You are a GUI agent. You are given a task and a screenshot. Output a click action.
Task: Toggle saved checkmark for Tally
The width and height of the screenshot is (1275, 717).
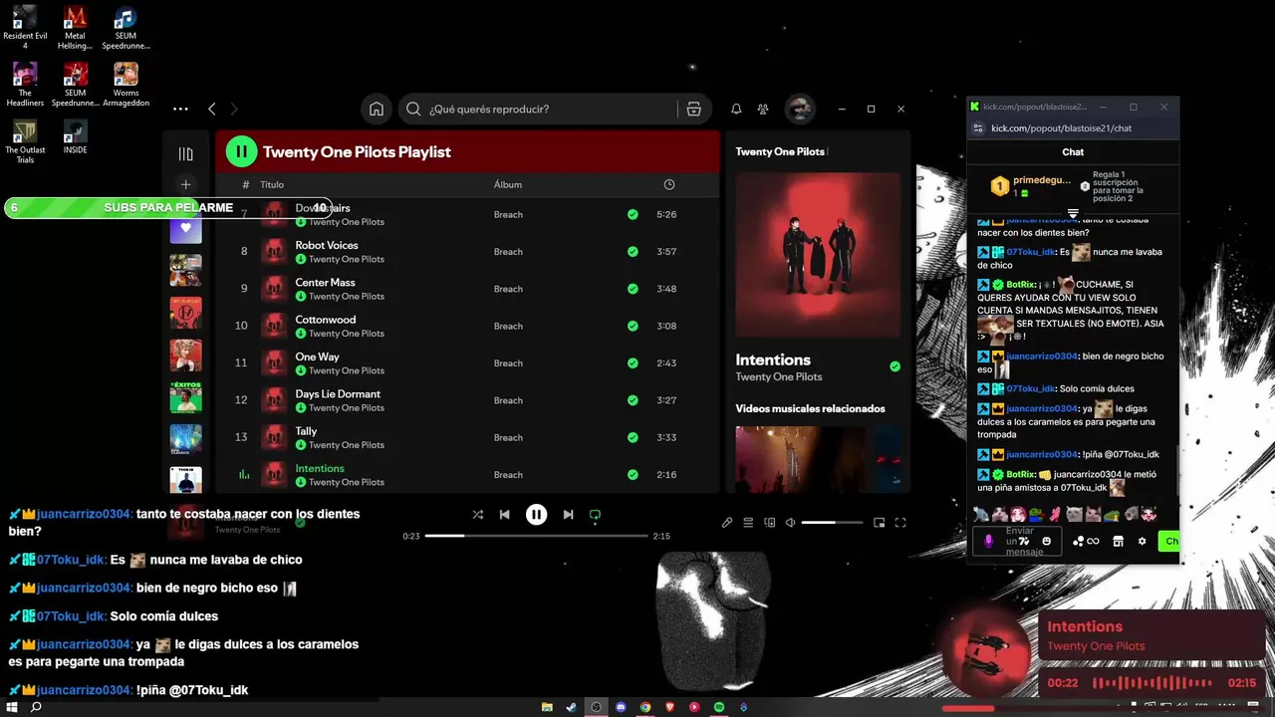pos(633,437)
